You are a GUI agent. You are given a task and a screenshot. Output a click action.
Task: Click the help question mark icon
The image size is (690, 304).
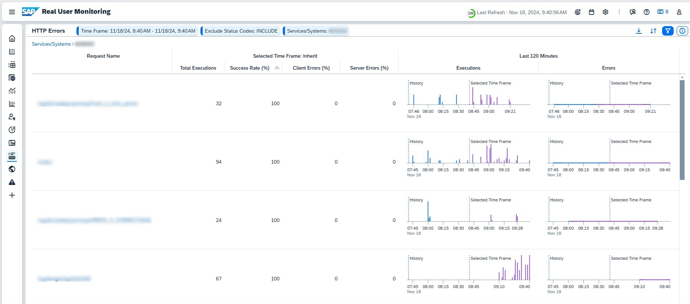coord(646,12)
